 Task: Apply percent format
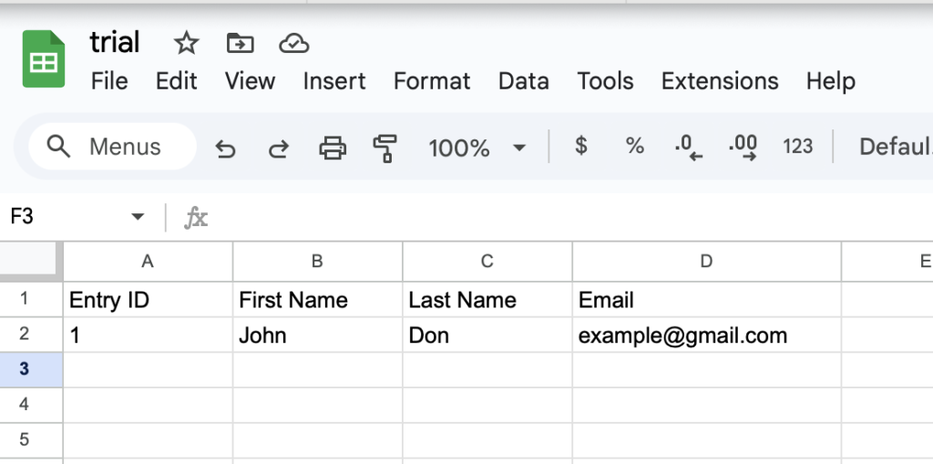[634, 147]
